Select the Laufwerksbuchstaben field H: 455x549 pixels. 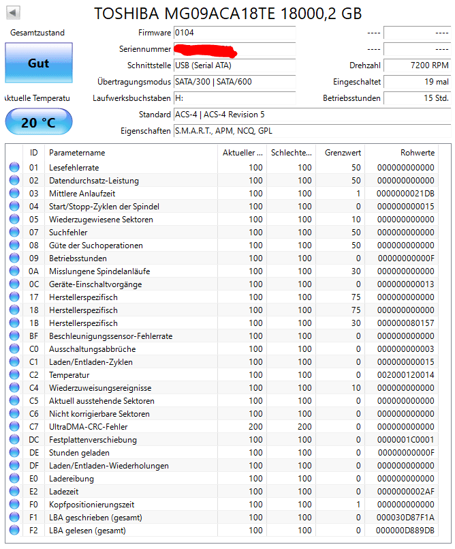coord(235,98)
